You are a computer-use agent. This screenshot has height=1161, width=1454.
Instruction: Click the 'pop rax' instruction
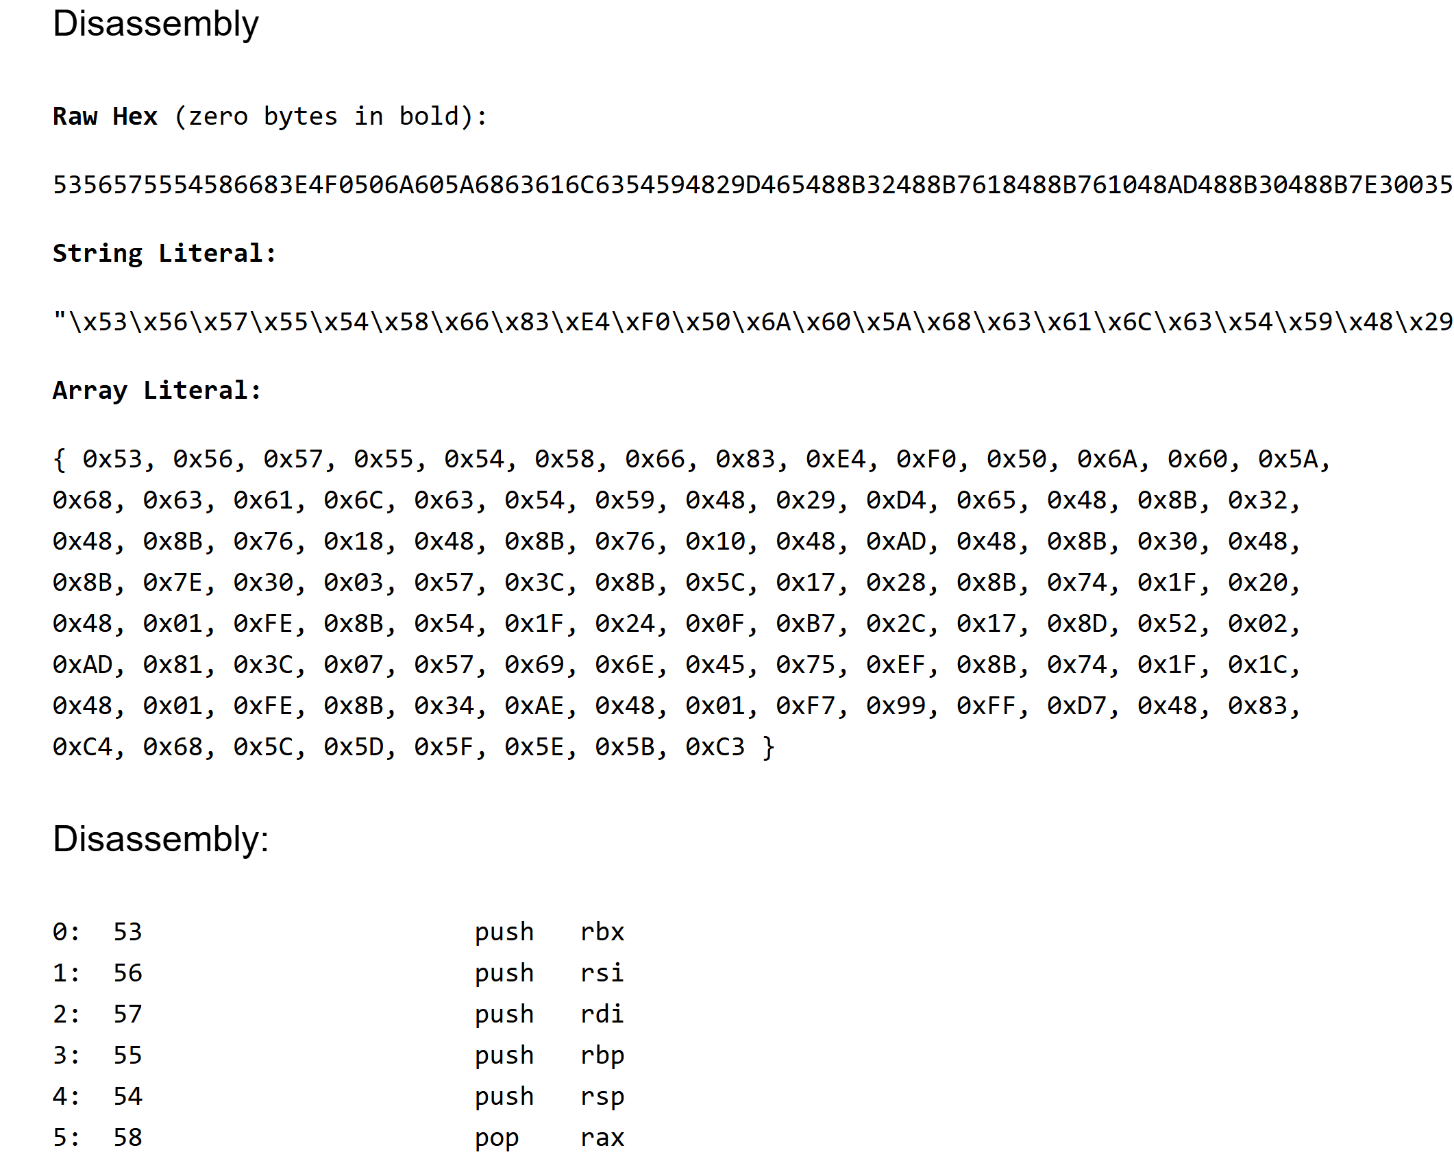pyautogui.click(x=549, y=1138)
